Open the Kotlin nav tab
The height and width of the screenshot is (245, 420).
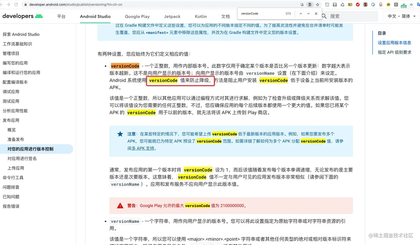point(201,16)
